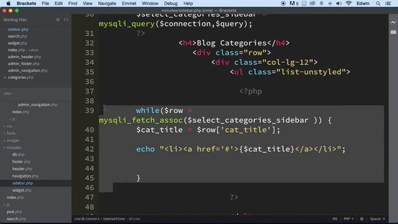This screenshot has height=224, width=398.
Task: Open the Emmet menu
Action: [x=129, y=4]
